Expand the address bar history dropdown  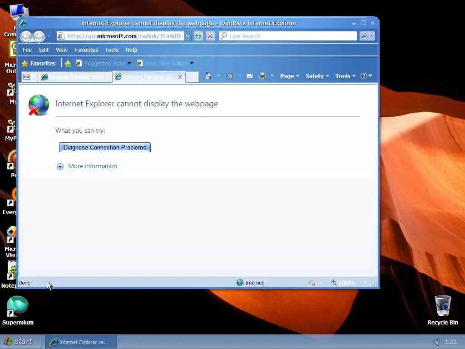188,36
